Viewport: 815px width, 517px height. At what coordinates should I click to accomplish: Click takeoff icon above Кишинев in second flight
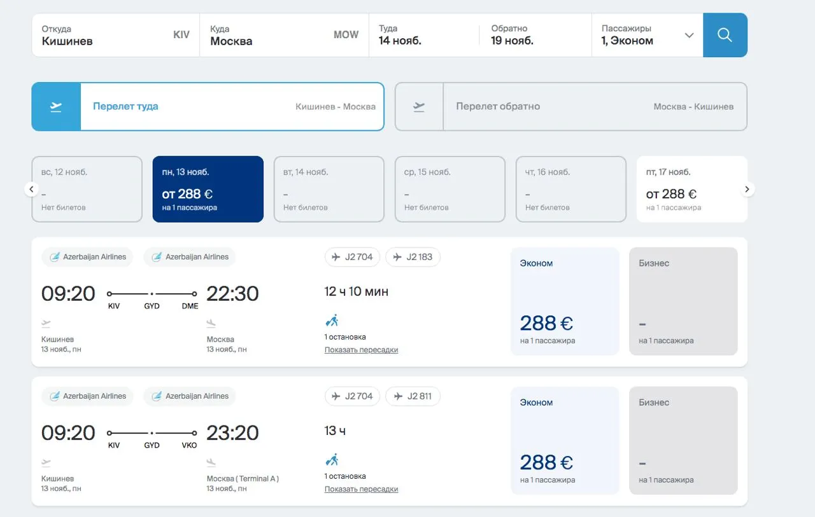click(x=46, y=463)
